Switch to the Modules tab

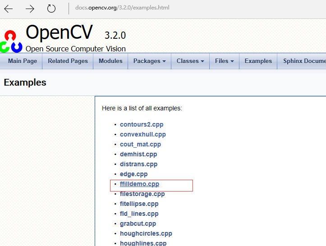[110, 61]
